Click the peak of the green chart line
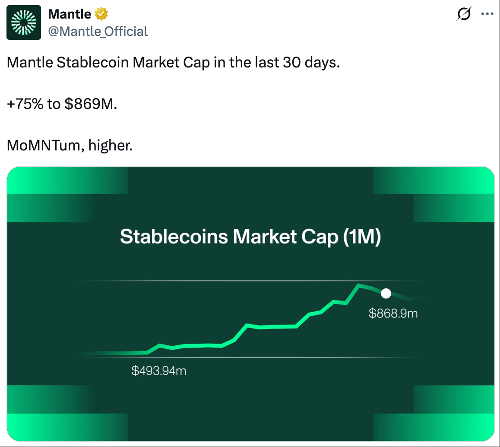The height and width of the screenshot is (447, 500). [x=358, y=285]
